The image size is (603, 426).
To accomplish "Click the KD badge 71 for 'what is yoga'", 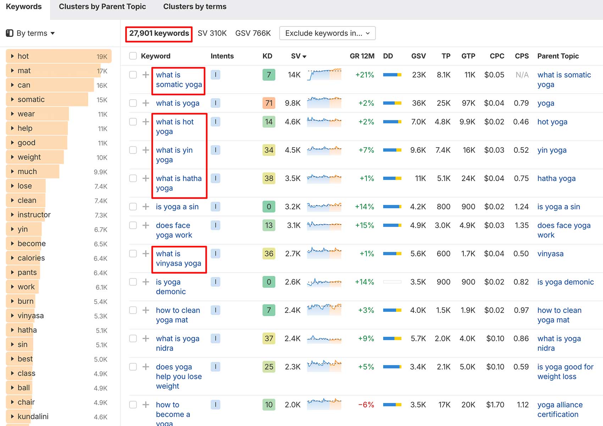I will [269, 103].
